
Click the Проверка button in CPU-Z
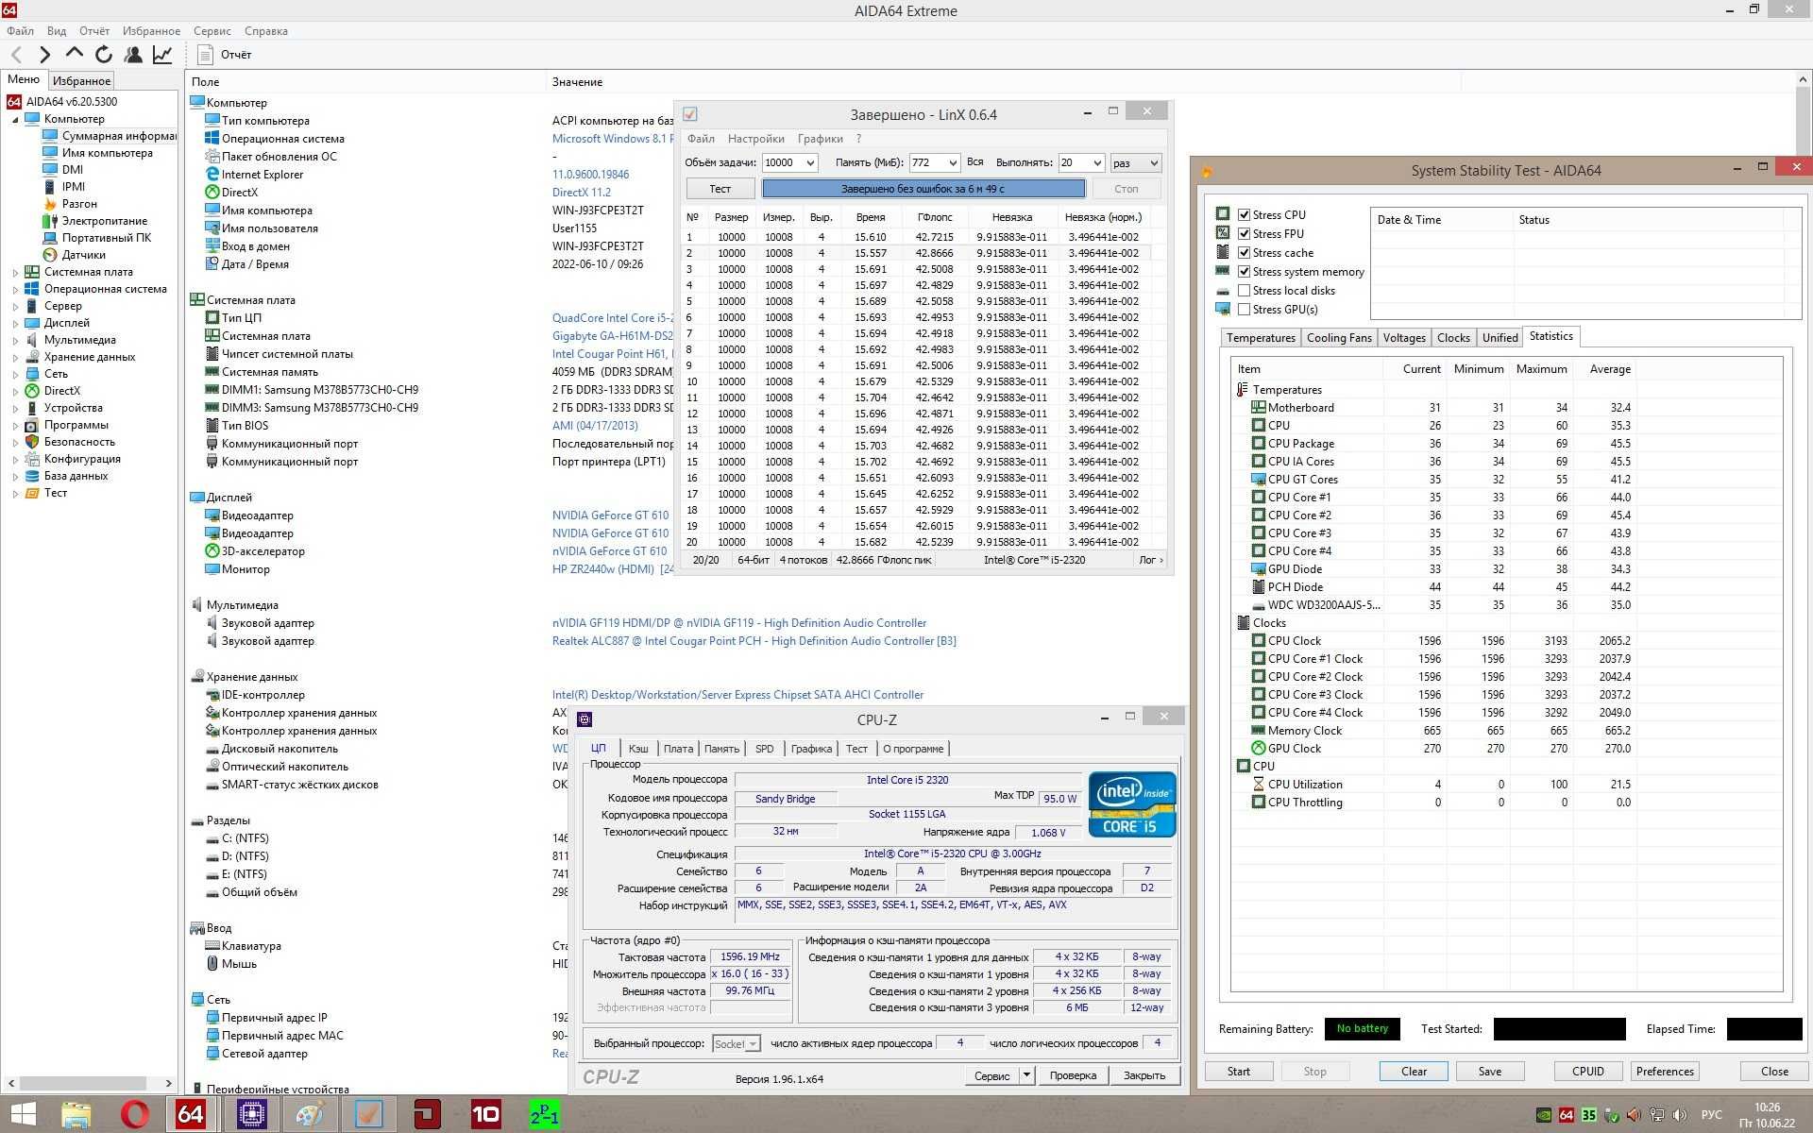point(1073,1075)
